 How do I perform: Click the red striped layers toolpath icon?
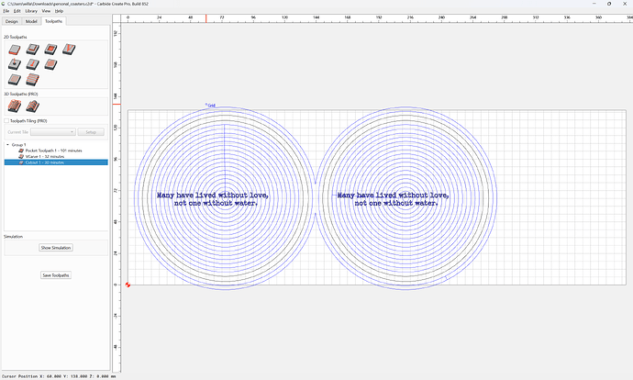coord(33,80)
